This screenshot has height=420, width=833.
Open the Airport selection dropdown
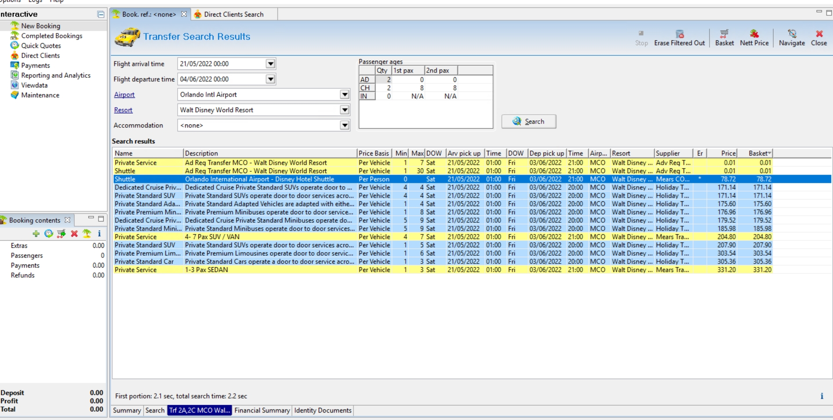[x=345, y=94]
